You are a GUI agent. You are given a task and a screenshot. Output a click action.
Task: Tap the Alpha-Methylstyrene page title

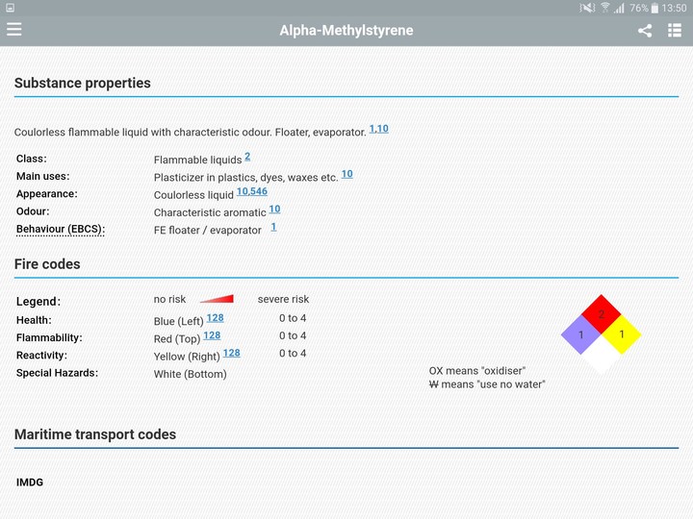click(346, 31)
